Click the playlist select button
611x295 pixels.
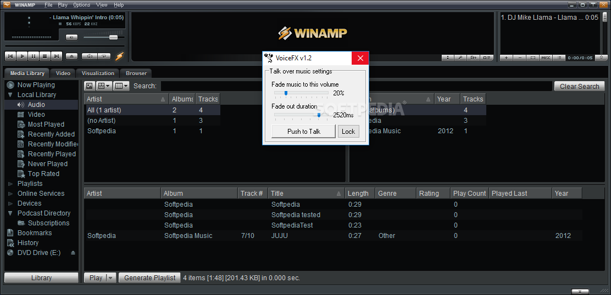533,58
